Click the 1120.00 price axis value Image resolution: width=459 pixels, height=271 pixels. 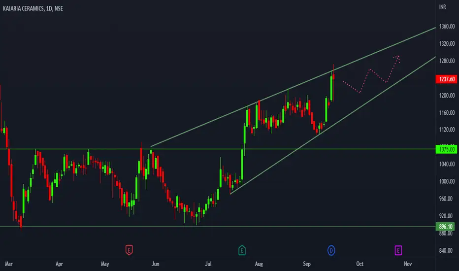coord(447,130)
